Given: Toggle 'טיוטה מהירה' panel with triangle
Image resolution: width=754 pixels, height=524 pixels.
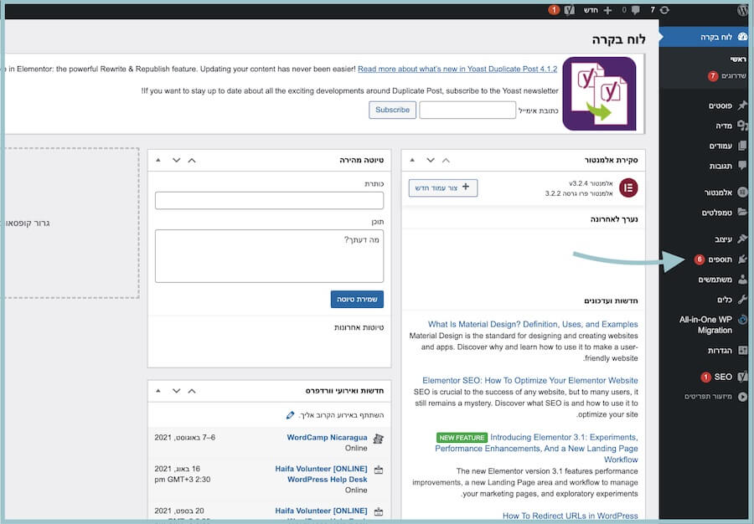Looking at the screenshot, I should (158, 160).
